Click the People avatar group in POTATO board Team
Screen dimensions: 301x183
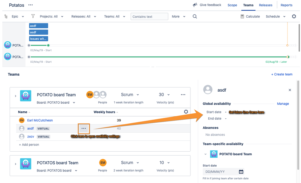click(96, 94)
